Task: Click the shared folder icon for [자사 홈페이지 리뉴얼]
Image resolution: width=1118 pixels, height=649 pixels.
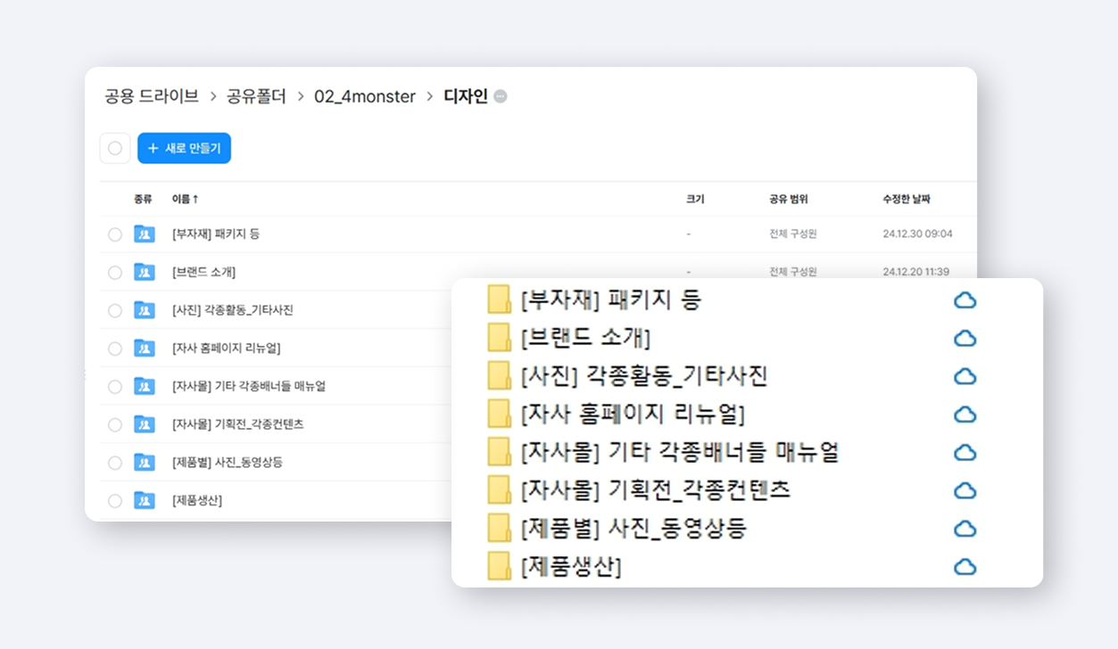Action: 144,348
